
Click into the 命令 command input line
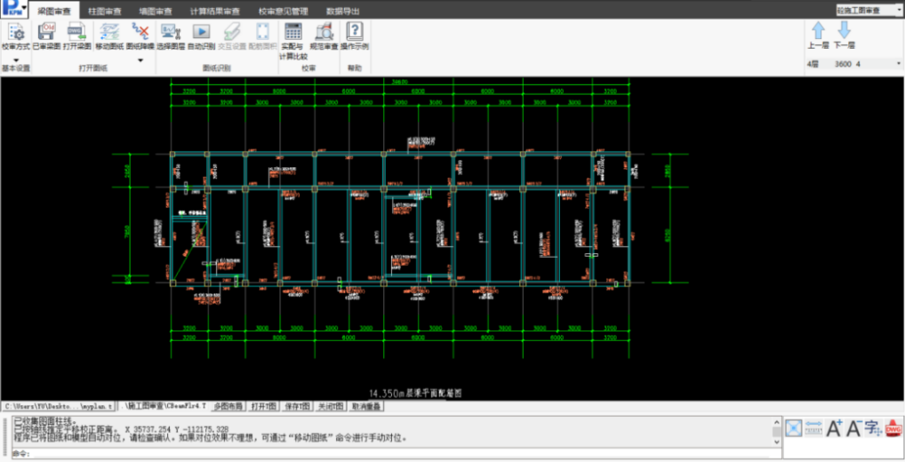(398, 453)
